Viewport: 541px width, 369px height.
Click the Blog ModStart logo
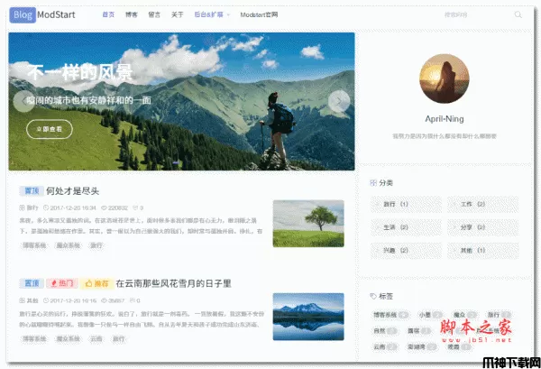42,14
